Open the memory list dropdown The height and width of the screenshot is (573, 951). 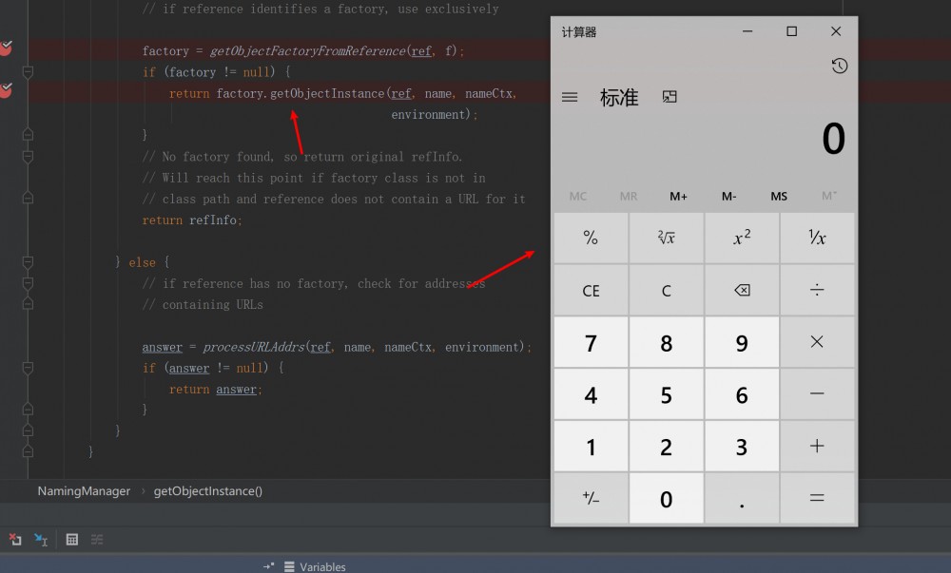[829, 197]
